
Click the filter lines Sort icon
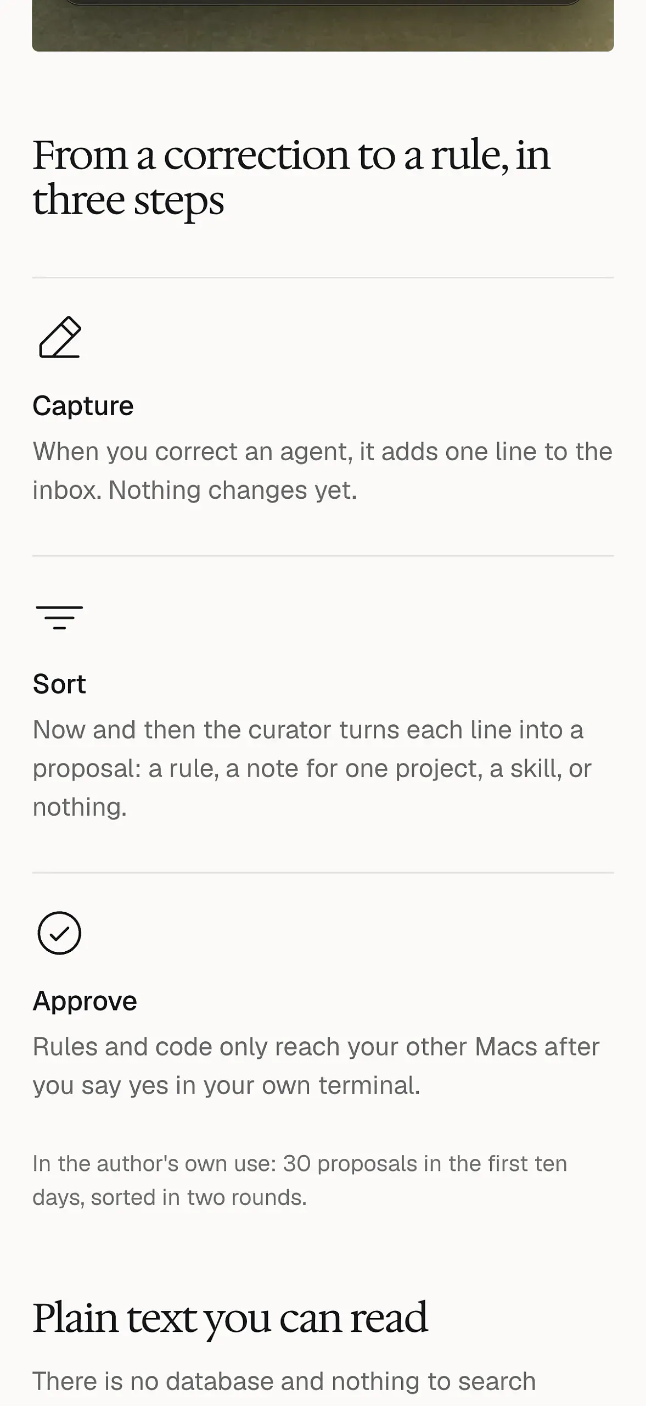click(x=59, y=617)
